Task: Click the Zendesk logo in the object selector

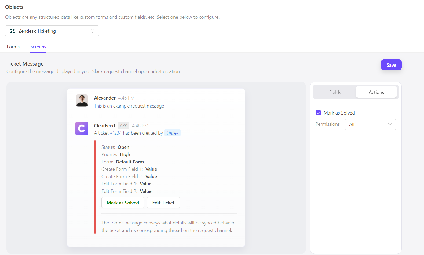Action: coord(12,31)
